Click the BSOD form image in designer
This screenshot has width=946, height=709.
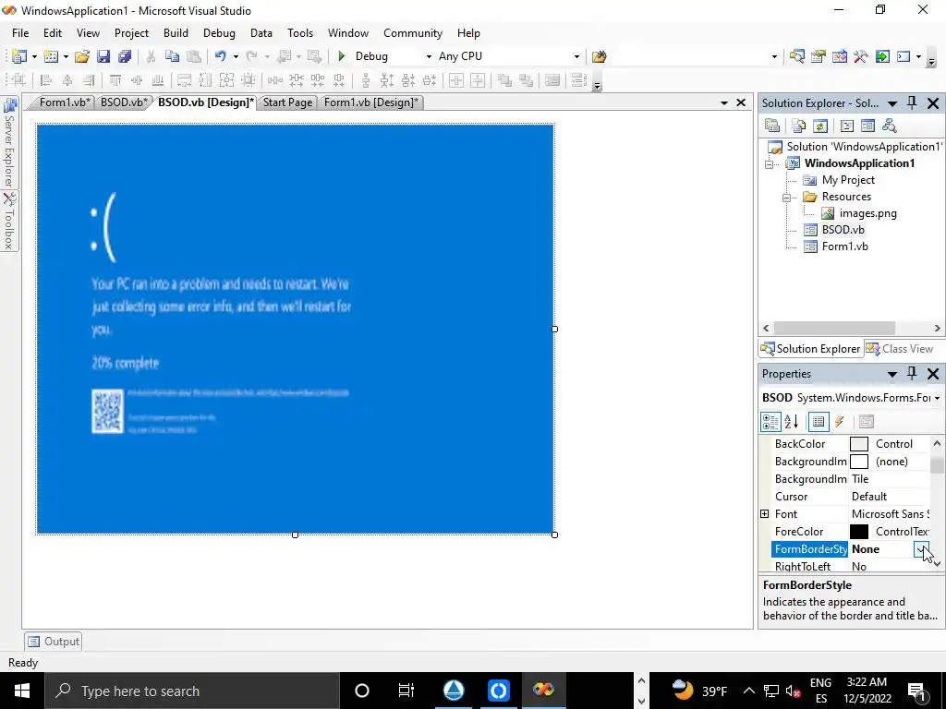click(x=295, y=329)
